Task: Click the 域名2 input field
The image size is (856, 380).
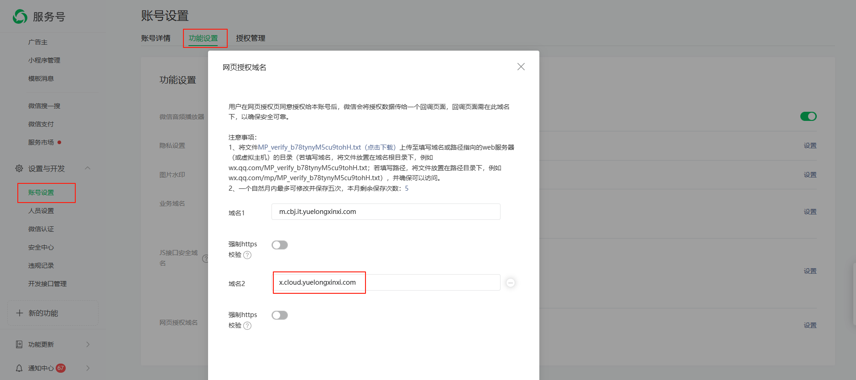Action: point(386,282)
